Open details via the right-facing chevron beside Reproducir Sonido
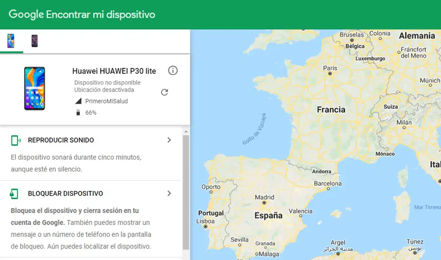The image size is (441, 260). point(169,140)
